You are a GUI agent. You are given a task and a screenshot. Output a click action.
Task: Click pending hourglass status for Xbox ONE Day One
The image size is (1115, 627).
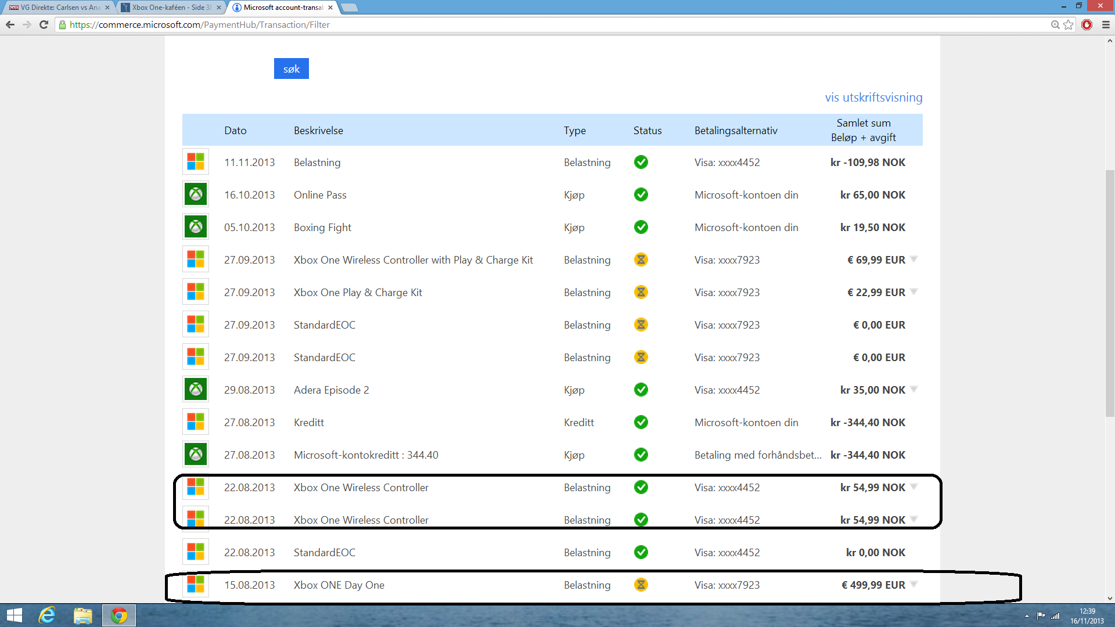coord(641,585)
